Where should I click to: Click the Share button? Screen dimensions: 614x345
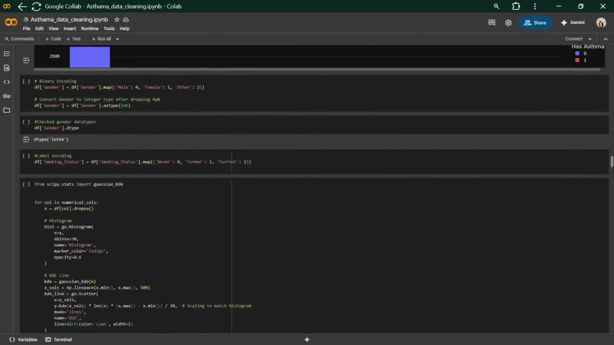pyautogui.click(x=535, y=23)
